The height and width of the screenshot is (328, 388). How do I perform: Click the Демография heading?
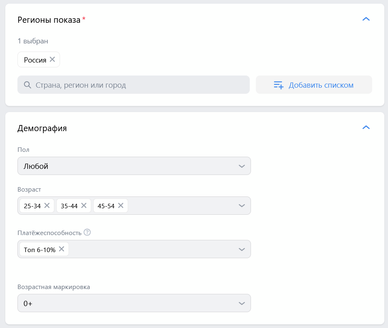point(42,128)
